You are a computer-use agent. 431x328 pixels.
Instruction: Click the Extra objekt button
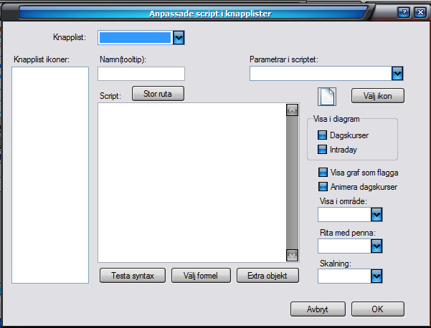tap(267, 275)
